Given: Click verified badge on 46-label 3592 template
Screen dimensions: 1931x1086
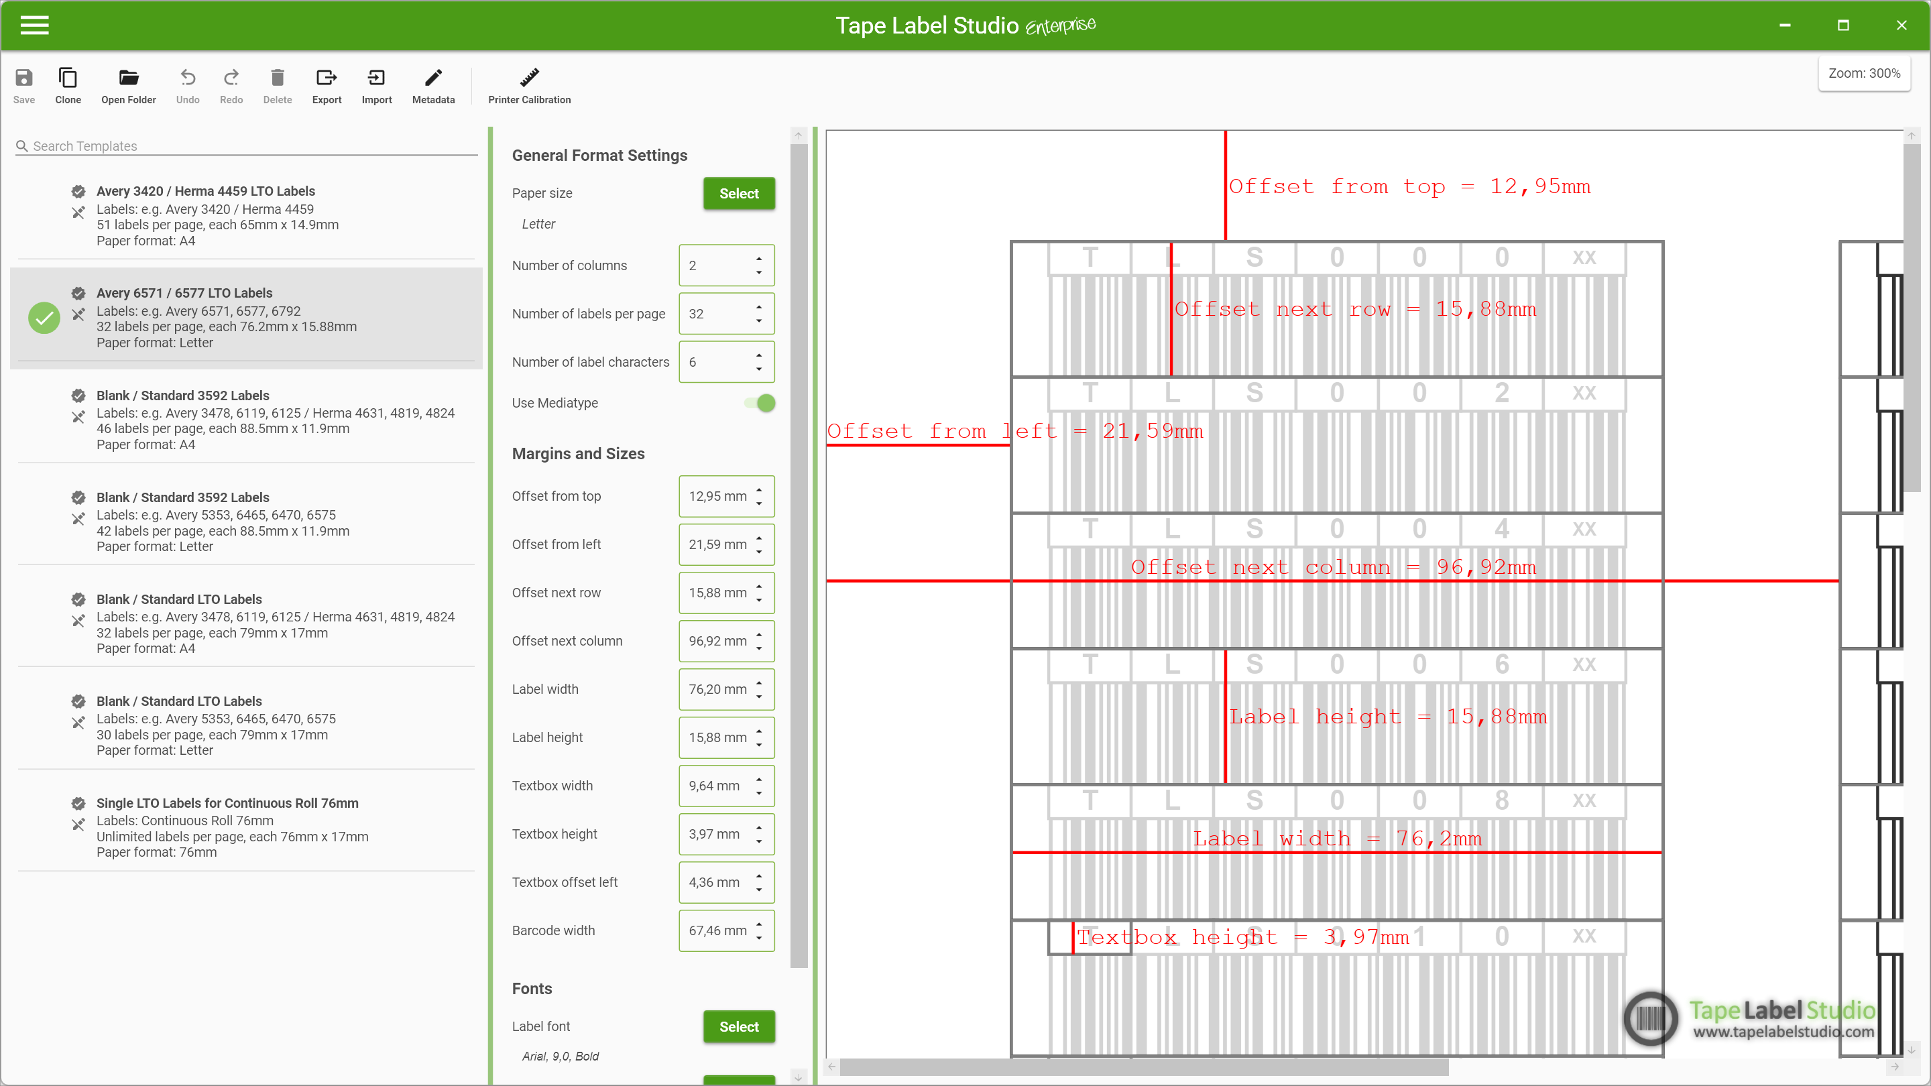Looking at the screenshot, I should (x=78, y=395).
